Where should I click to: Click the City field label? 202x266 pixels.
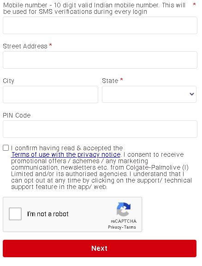[8, 81]
